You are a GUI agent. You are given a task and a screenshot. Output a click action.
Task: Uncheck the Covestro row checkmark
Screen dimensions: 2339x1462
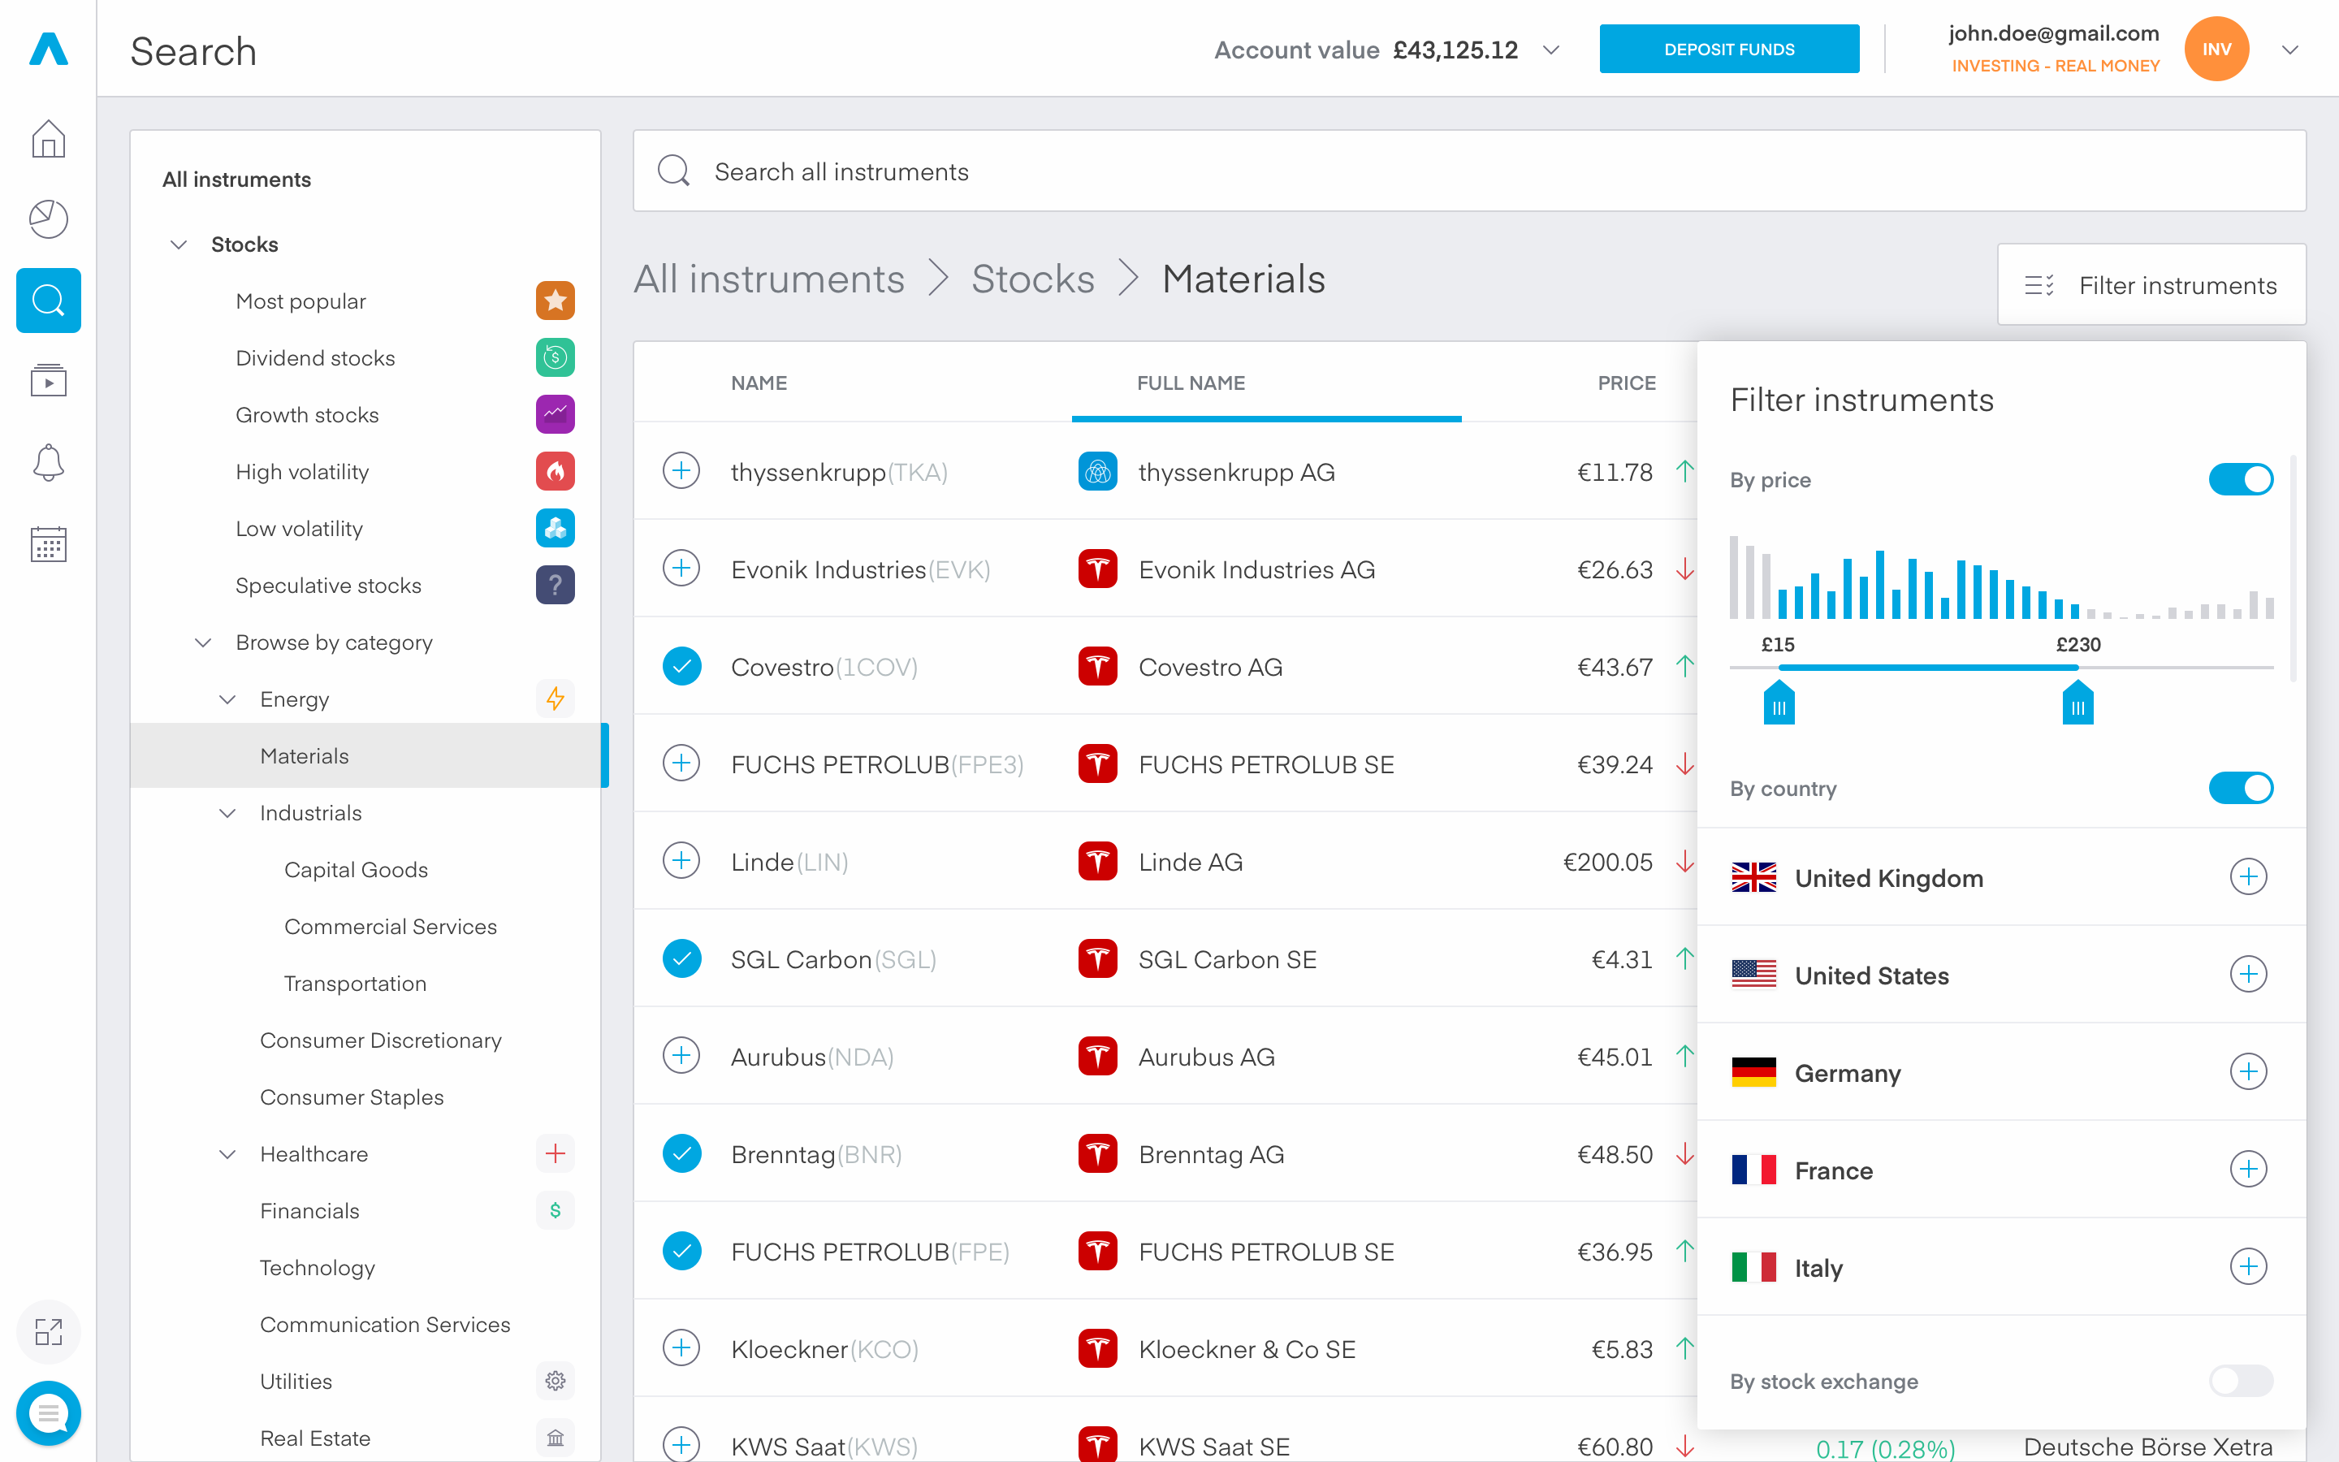681,666
